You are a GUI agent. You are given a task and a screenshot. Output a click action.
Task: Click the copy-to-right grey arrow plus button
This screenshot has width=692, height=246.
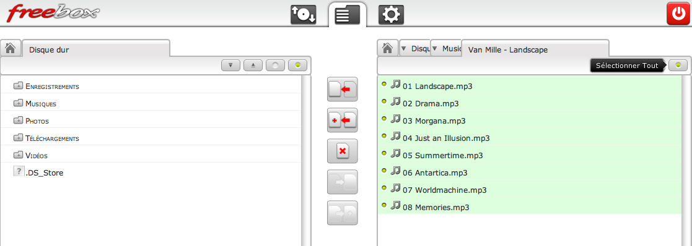coord(342,213)
